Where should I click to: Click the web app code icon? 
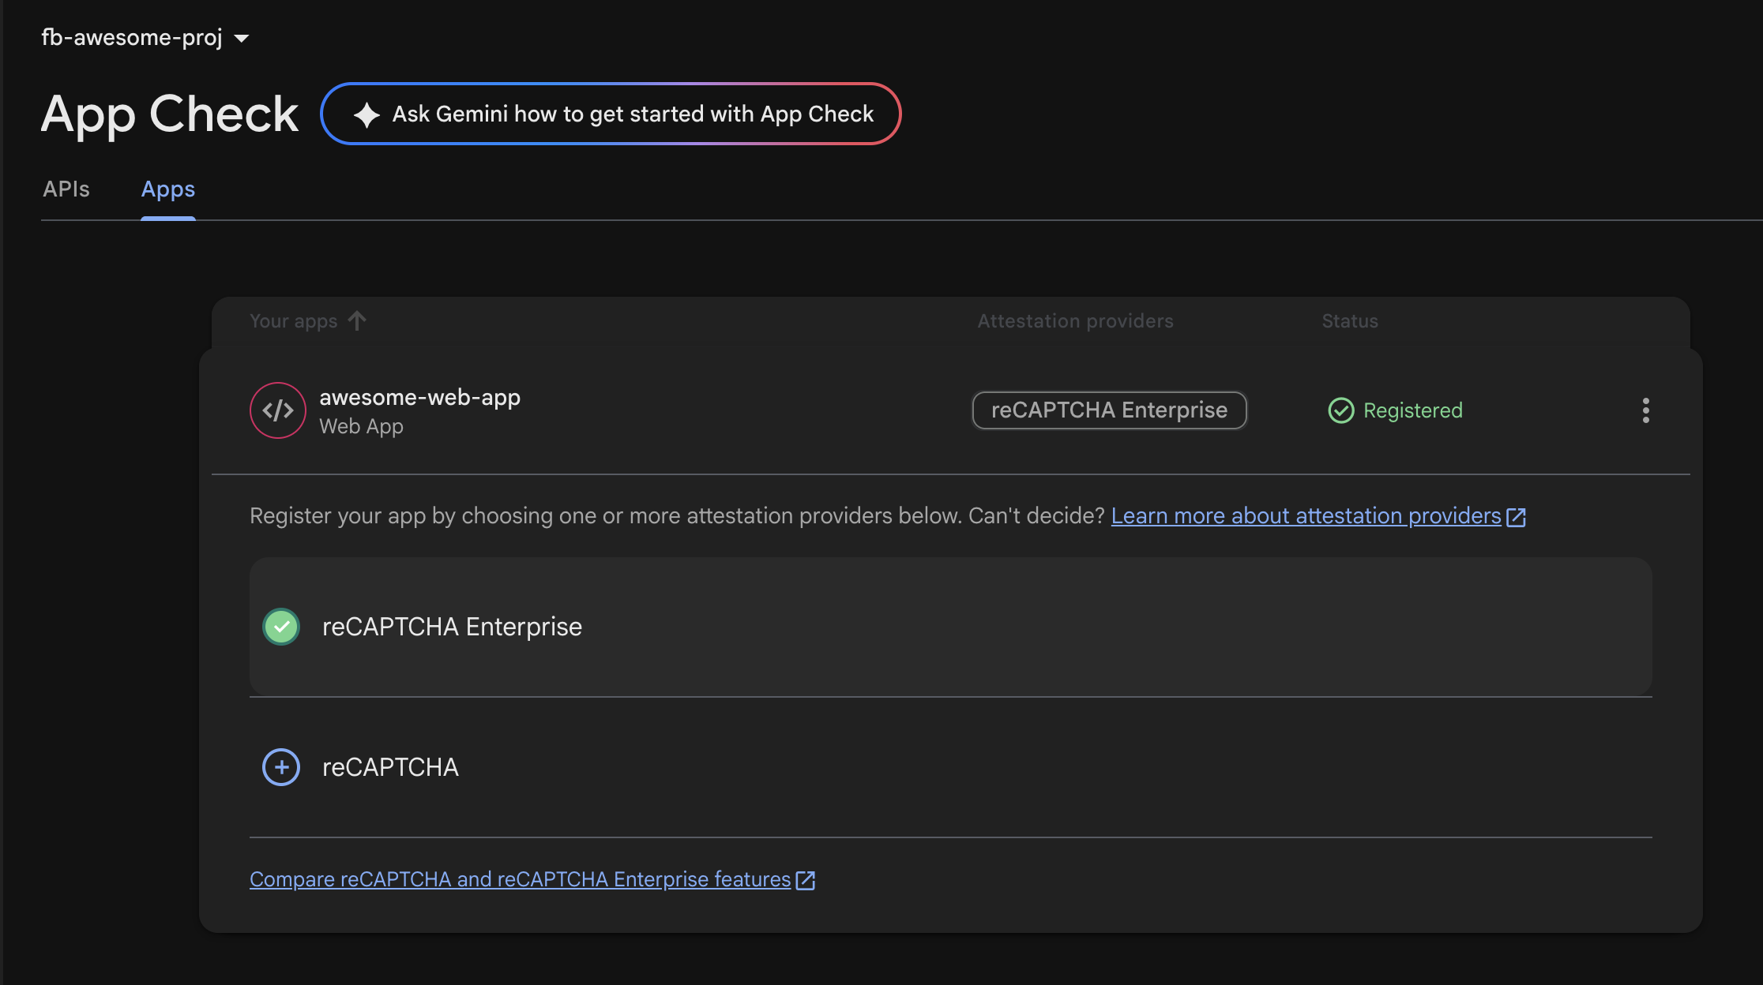pos(278,410)
